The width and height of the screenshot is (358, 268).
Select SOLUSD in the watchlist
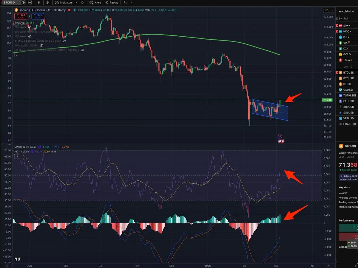click(x=347, y=113)
